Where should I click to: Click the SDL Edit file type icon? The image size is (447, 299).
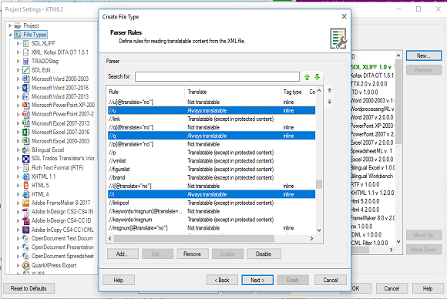tap(26, 70)
